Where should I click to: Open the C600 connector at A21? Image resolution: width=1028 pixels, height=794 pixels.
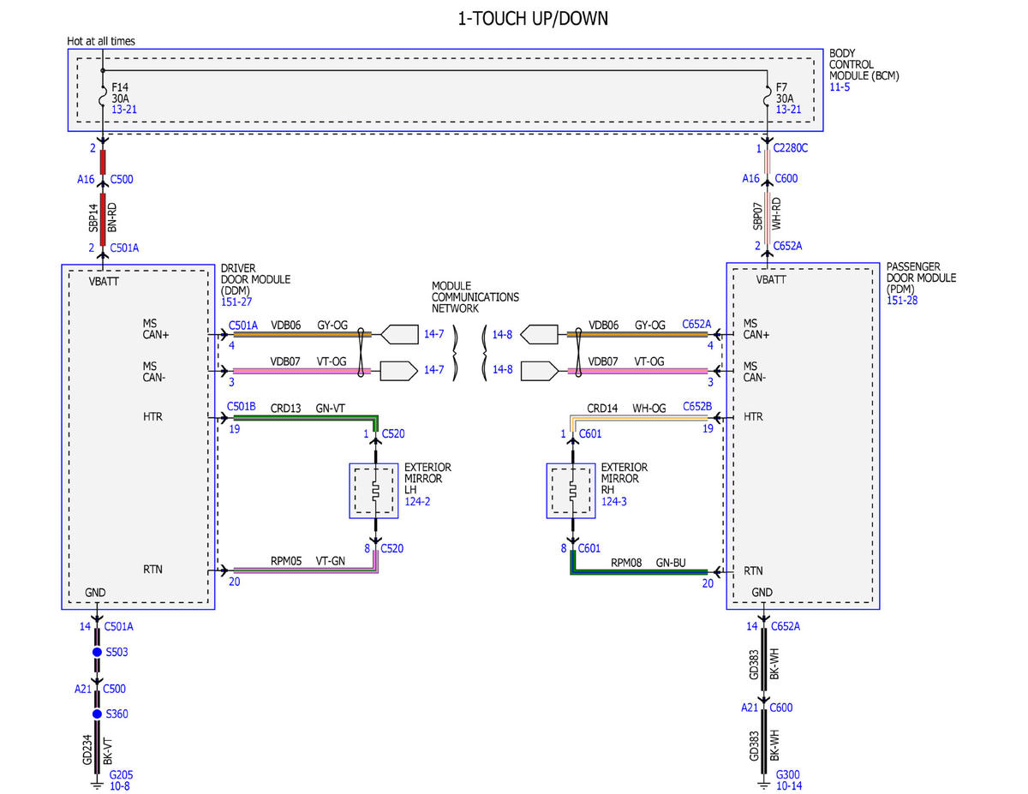[x=782, y=707]
